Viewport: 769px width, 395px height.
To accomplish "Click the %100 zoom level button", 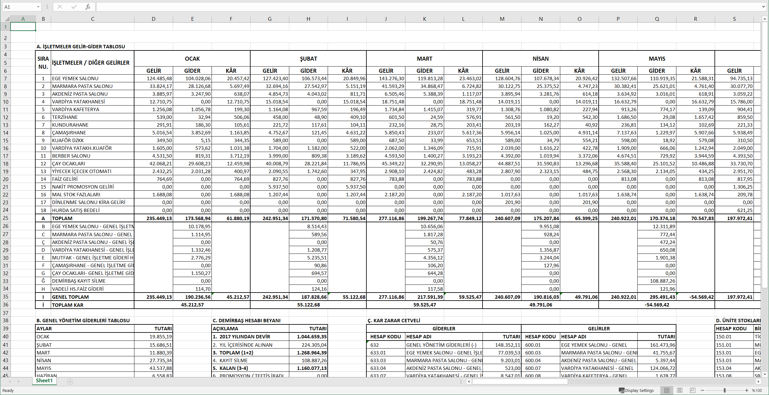I will coord(757,390).
